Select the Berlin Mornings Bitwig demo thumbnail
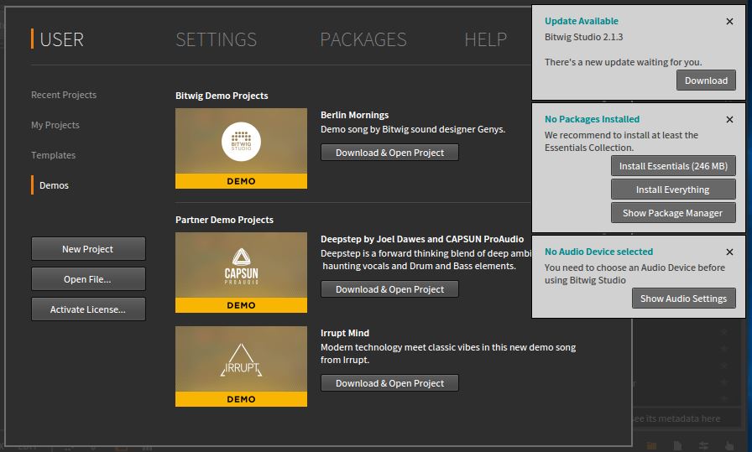The width and height of the screenshot is (752, 452). pyautogui.click(x=241, y=148)
